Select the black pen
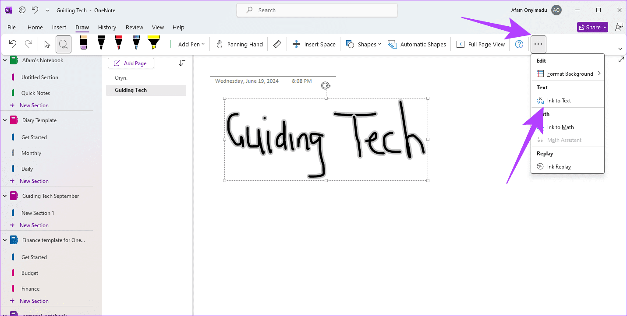 (x=101, y=44)
